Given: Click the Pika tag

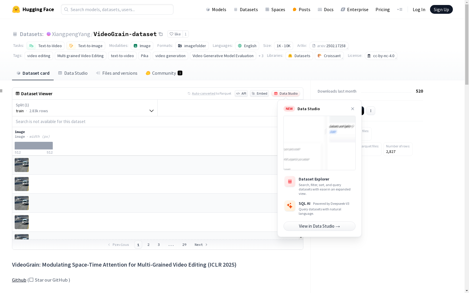Looking at the screenshot, I should click(145, 56).
